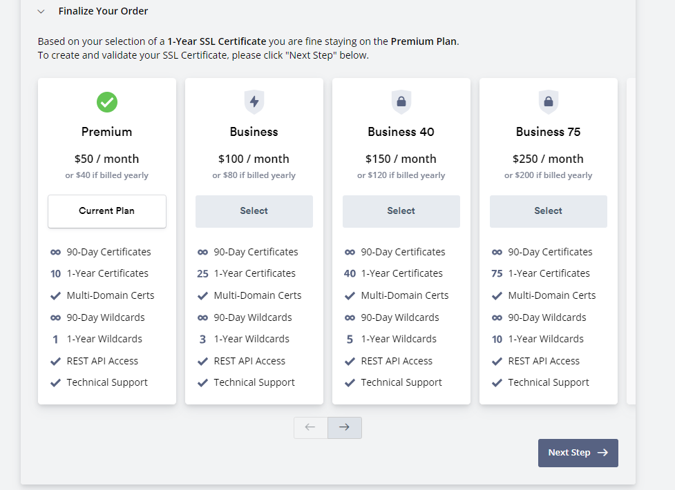675x490 pixels.
Task: Click the lock shield icon above Business 40
Action: 401,102
